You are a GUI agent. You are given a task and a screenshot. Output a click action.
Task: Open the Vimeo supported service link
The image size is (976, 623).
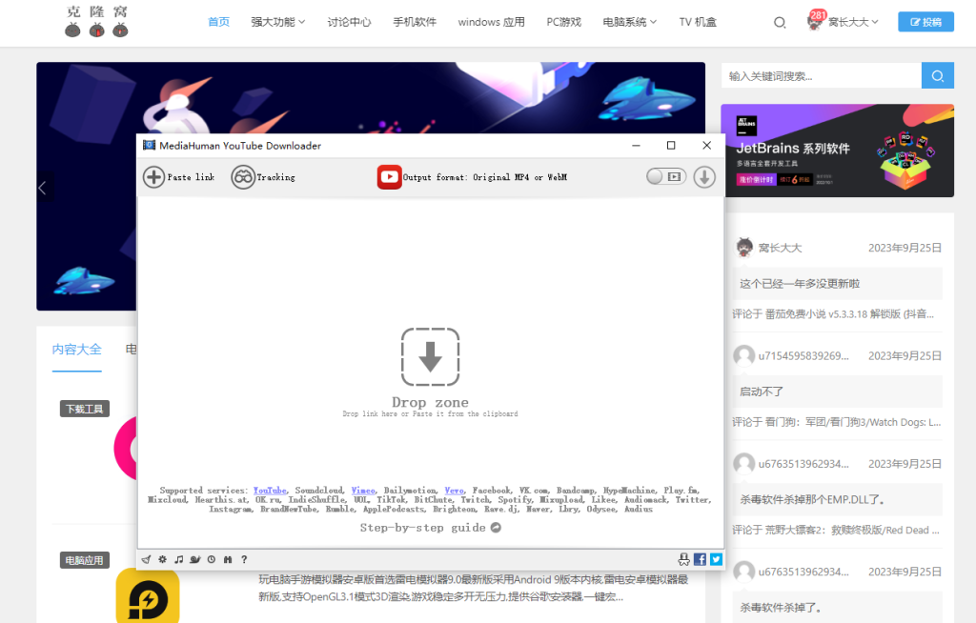[x=363, y=491]
